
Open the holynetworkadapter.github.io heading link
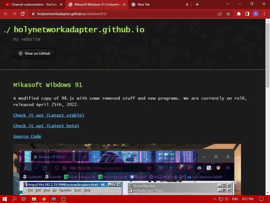[79, 30]
